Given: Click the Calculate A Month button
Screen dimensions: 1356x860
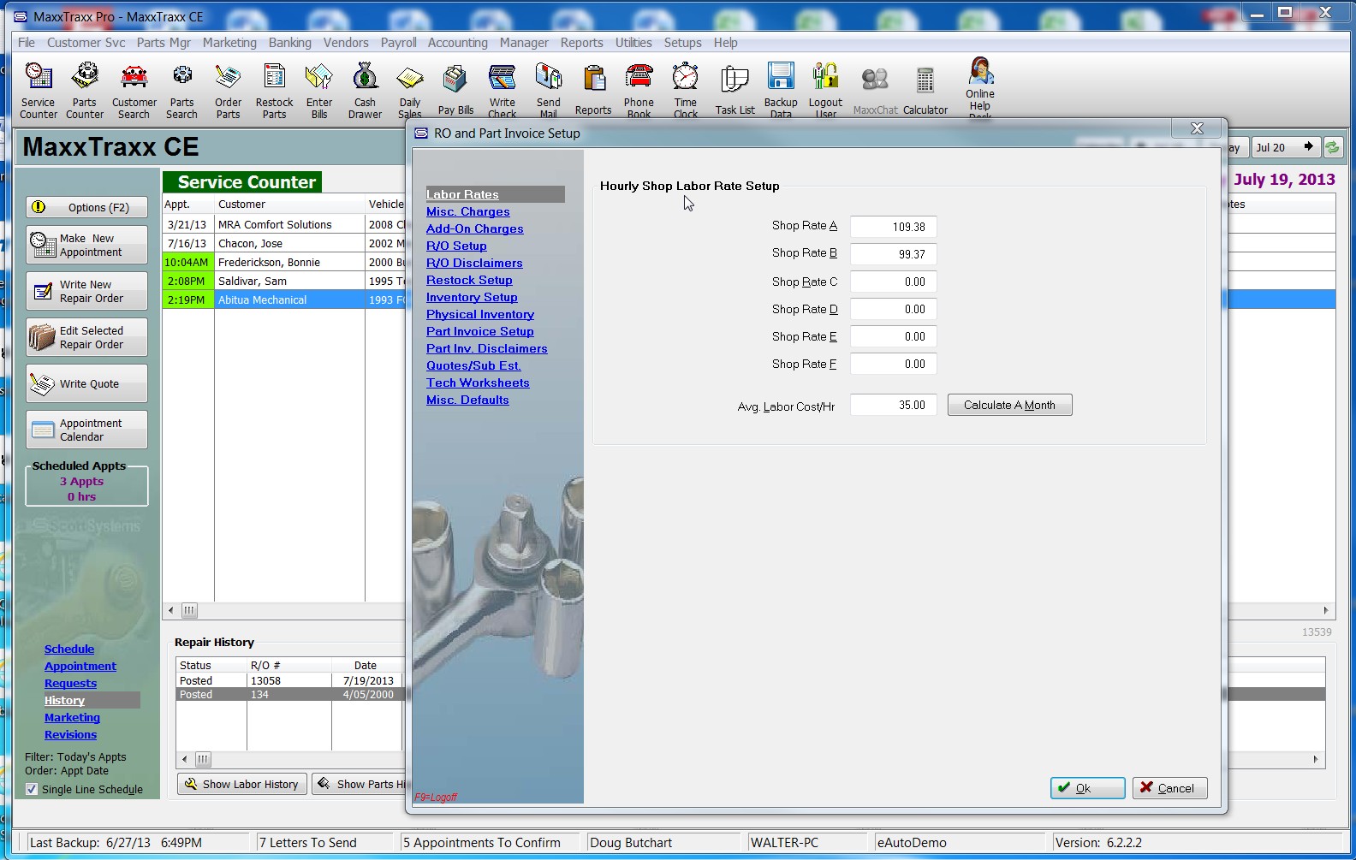Looking at the screenshot, I should 1009,405.
